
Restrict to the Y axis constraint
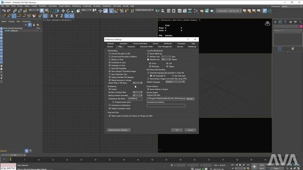[x=57, y=16]
